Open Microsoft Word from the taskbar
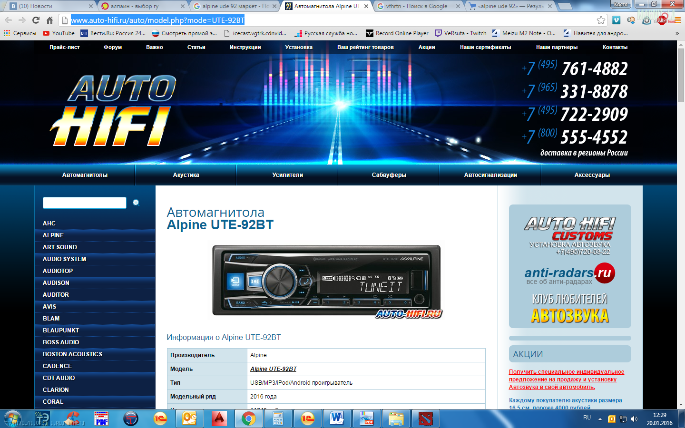The image size is (685, 428). click(x=337, y=418)
